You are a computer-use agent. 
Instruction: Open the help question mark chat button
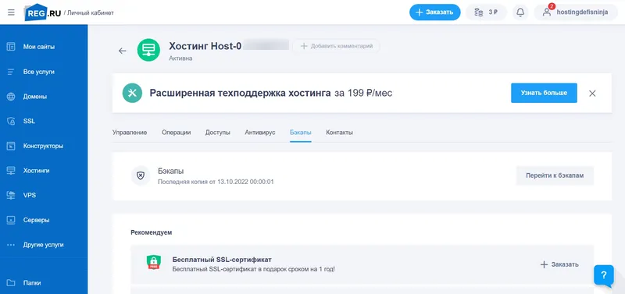(x=604, y=275)
